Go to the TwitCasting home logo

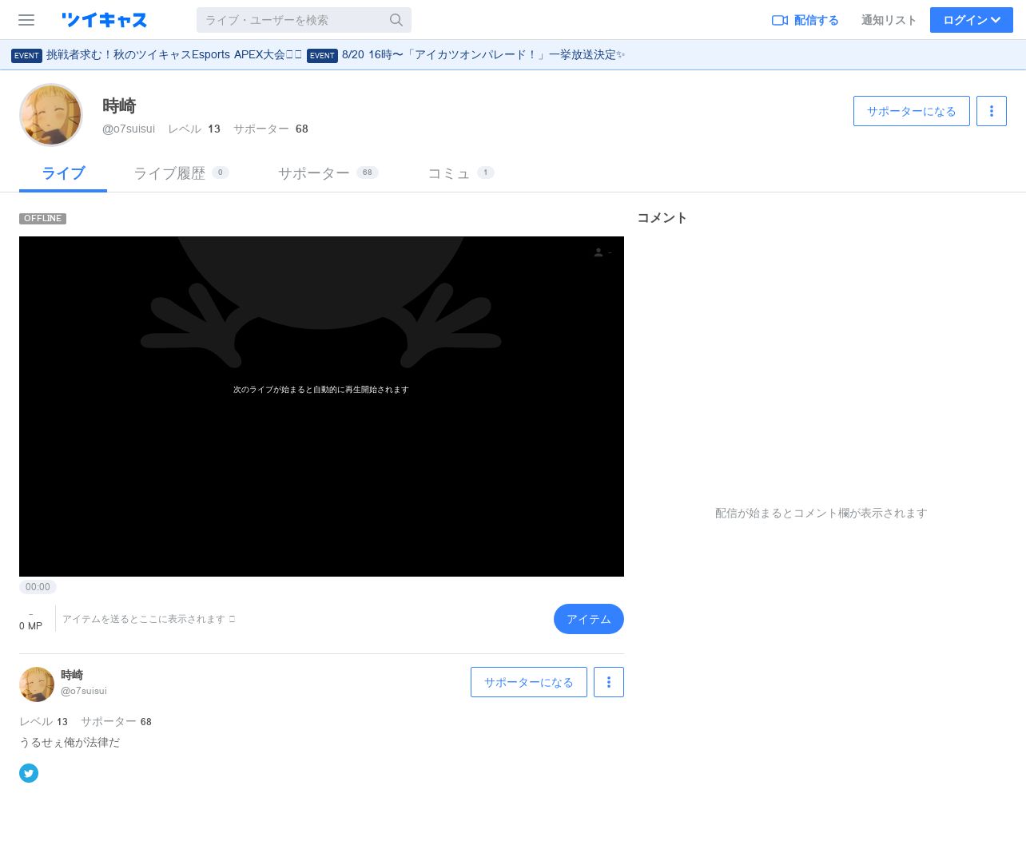click(x=104, y=20)
